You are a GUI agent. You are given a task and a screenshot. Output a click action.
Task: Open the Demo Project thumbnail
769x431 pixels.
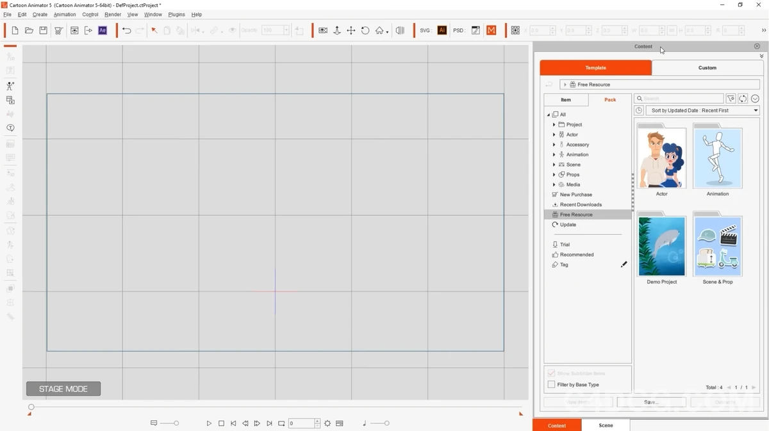[661, 245]
